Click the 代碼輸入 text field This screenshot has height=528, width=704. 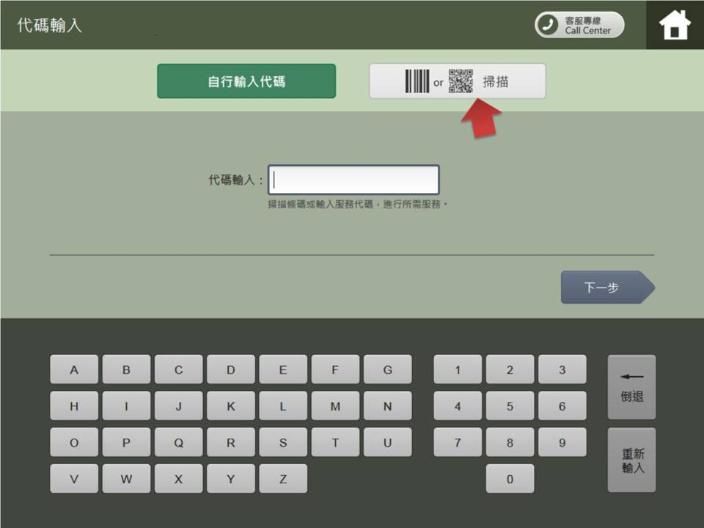point(353,180)
